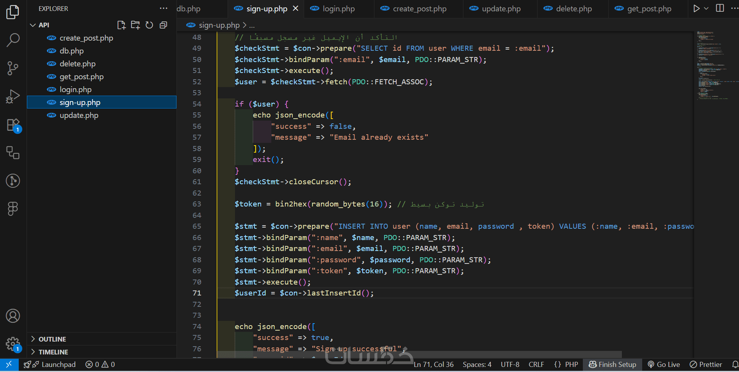739x372 pixels.
Task: Switch to the create_post.php tab
Action: click(x=419, y=9)
